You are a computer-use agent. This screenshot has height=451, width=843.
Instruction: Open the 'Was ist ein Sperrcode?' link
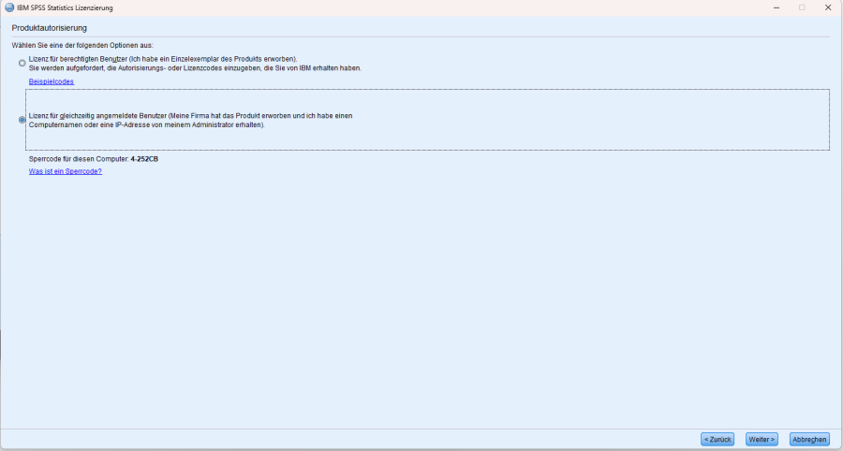coord(65,172)
